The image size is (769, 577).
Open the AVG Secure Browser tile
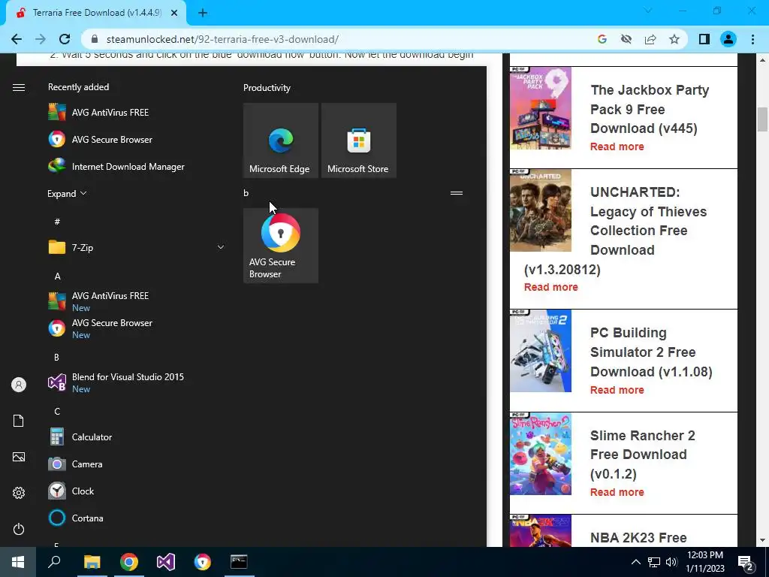(281, 246)
